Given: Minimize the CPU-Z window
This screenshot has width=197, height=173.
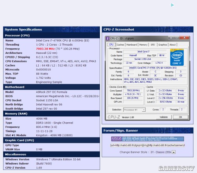Looking at the screenshot, I should tap(171, 38).
